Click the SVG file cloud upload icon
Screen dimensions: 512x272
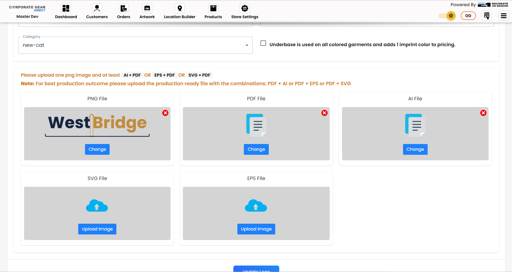coord(97,206)
